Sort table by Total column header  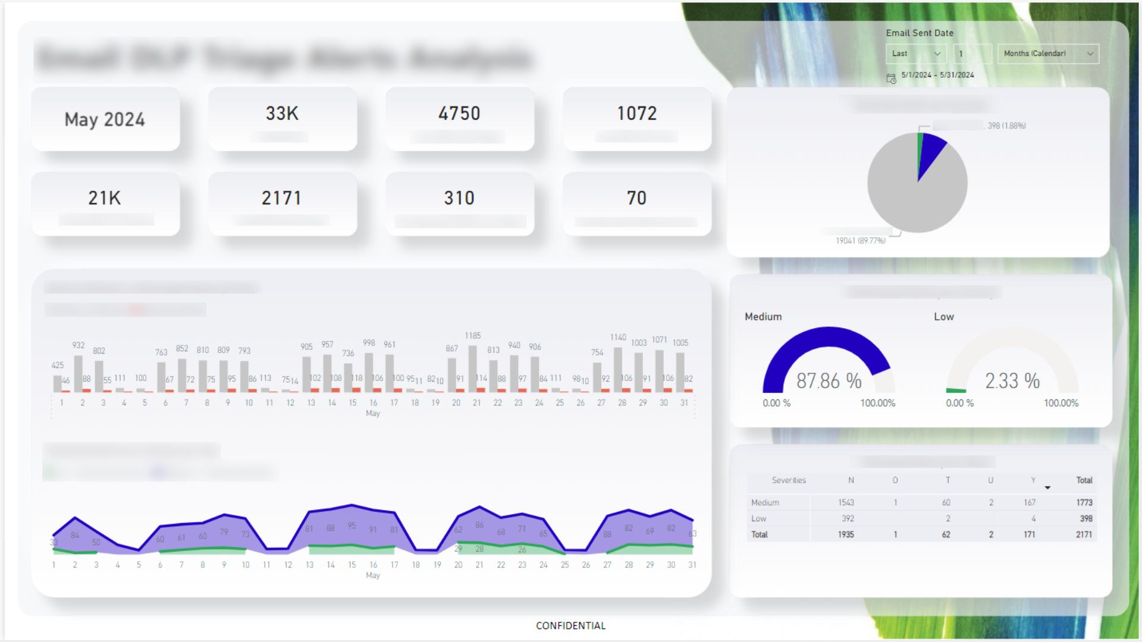click(1084, 480)
